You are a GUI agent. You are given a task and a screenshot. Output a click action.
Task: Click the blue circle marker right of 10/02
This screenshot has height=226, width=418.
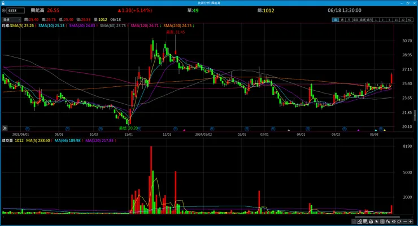(x=101, y=128)
